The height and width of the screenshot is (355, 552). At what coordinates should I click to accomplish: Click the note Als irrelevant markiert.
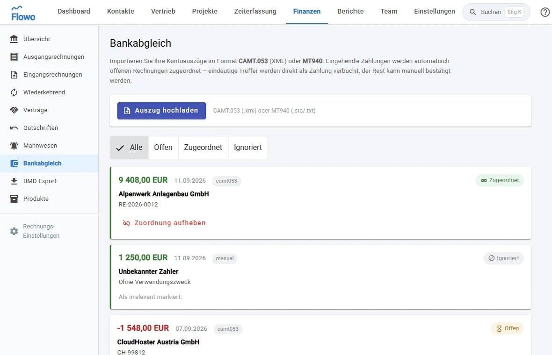[x=150, y=297]
